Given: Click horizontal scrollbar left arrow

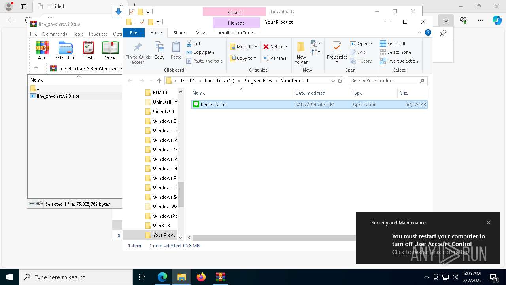Looking at the screenshot, I should [189, 237].
